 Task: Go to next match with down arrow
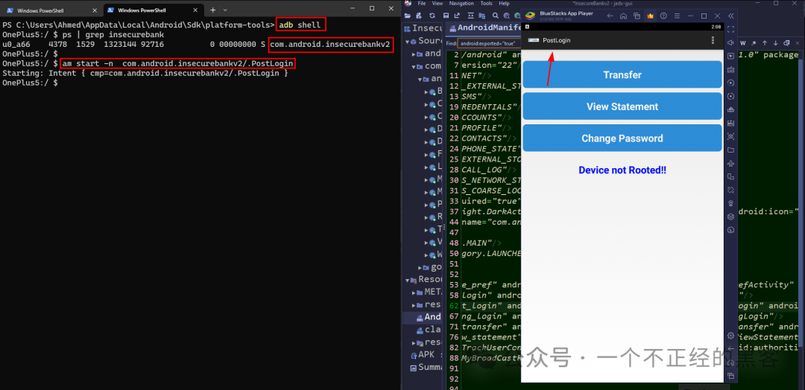[x=775, y=43]
